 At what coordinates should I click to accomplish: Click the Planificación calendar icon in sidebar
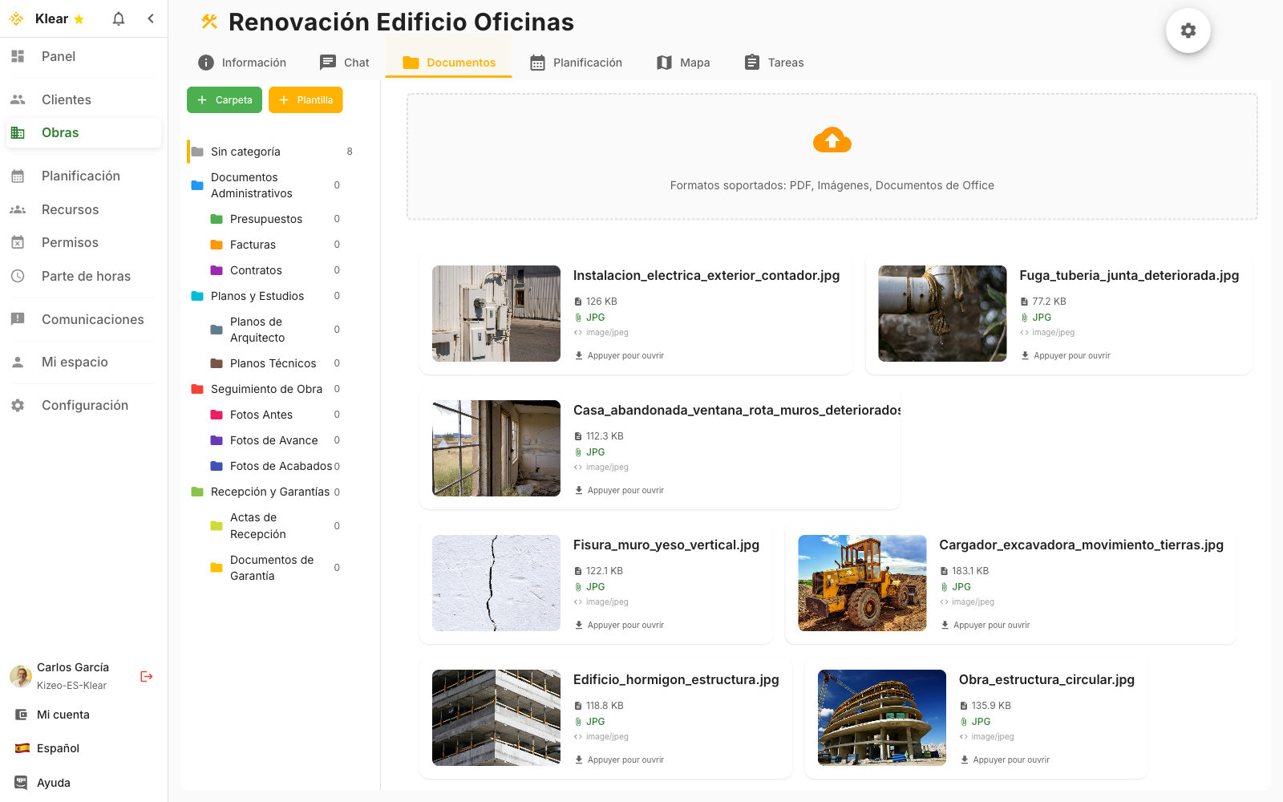pos(17,176)
